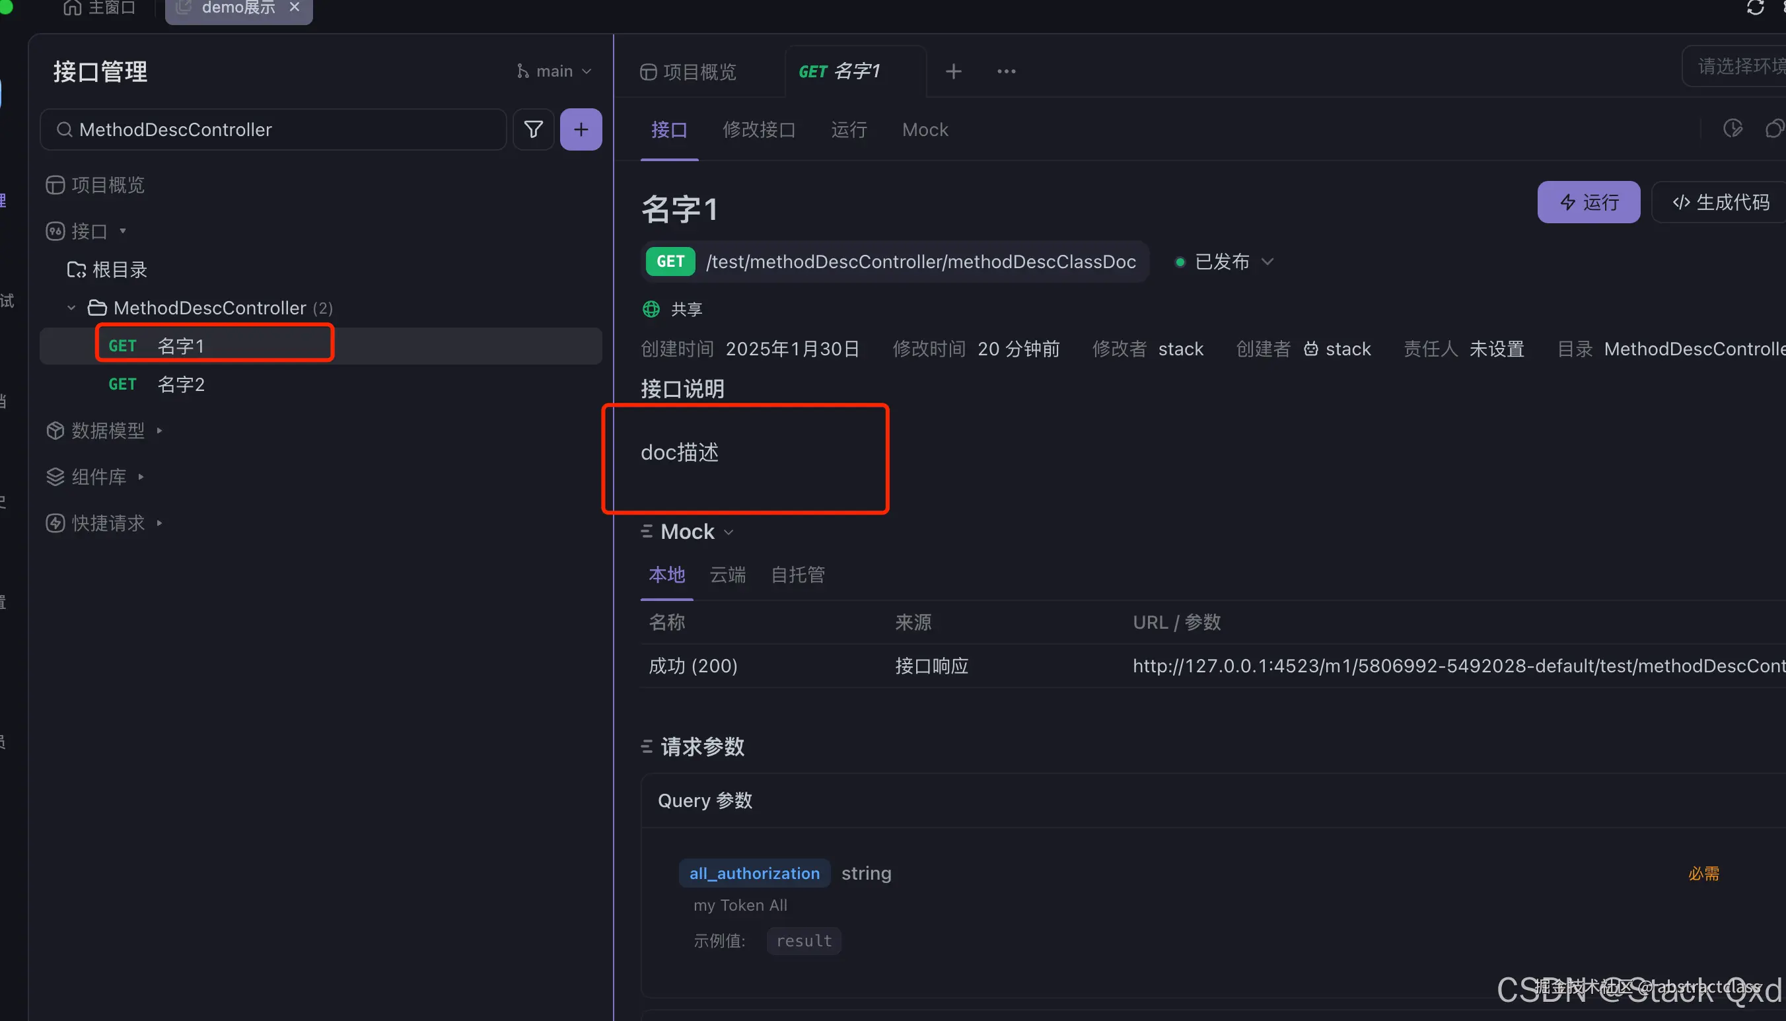Expand the 快捷请求 tree arrow
1786x1021 pixels.
[x=160, y=523]
